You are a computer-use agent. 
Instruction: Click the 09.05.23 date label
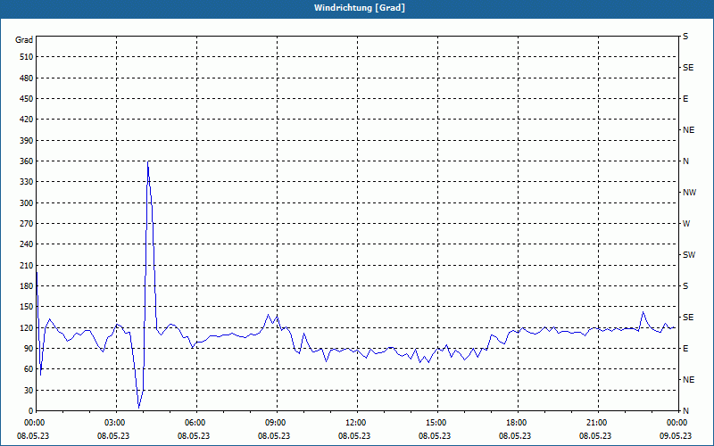[x=676, y=436]
